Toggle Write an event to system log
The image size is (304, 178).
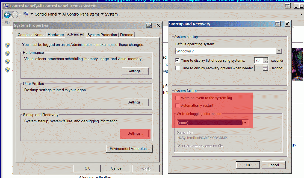coord(177,98)
